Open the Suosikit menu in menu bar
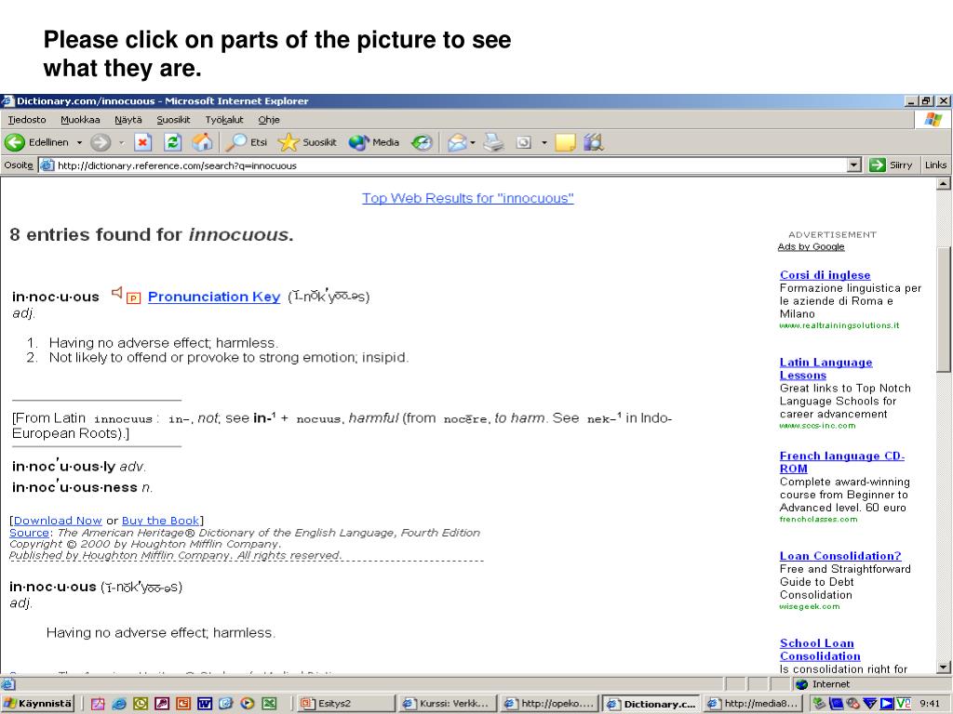Screen dimensions: 953x714 pyautogui.click(x=173, y=120)
